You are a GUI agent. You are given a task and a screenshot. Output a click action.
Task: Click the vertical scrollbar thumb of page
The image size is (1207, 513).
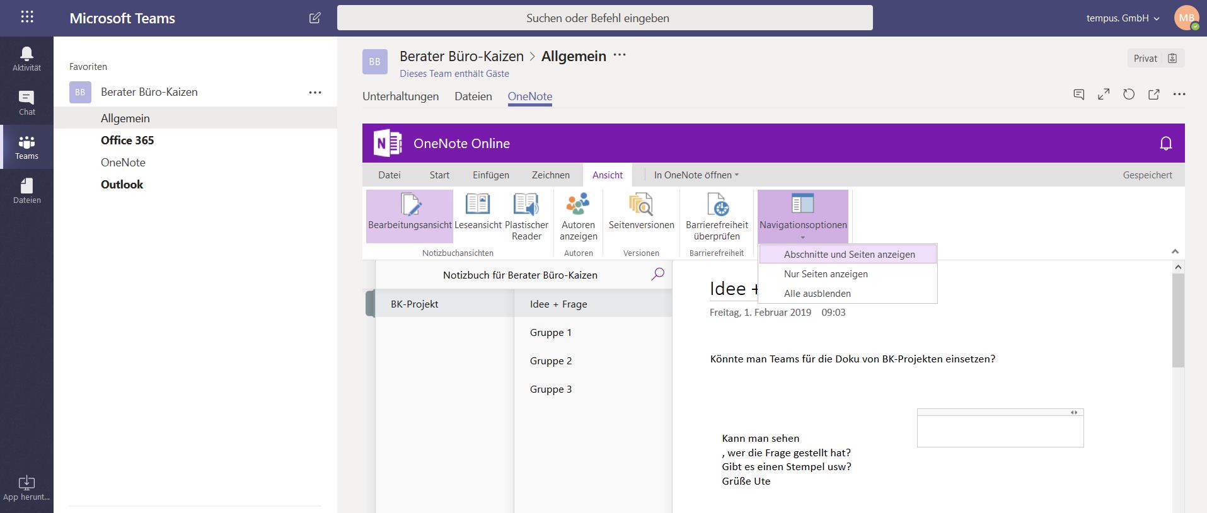(1178, 320)
